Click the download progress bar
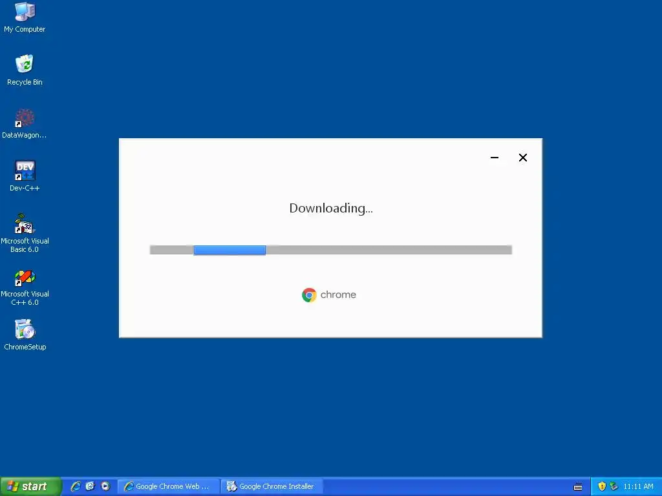The image size is (662, 496). [x=331, y=250]
